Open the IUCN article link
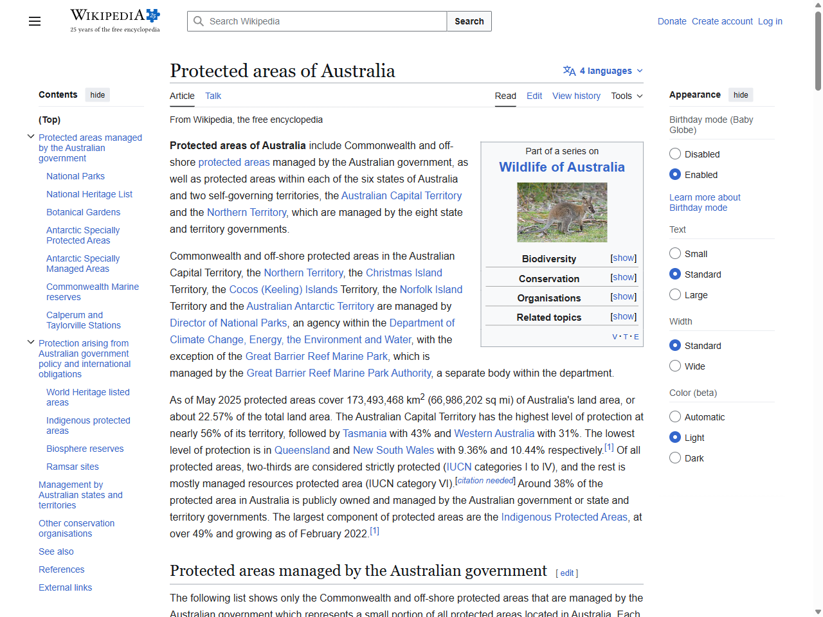Image resolution: width=823 pixels, height=617 pixels. coord(459,467)
